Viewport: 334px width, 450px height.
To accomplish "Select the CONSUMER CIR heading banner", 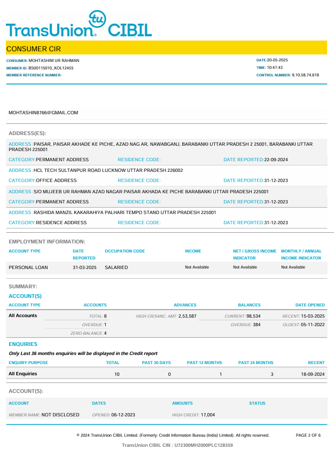I will click(x=166, y=48).
